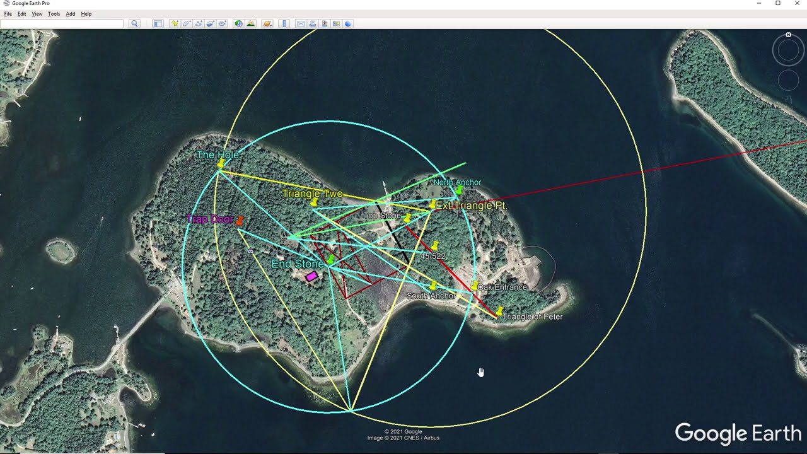The image size is (807, 454).
Task: Click the look-around compass ring
Action: click(x=788, y=50)
